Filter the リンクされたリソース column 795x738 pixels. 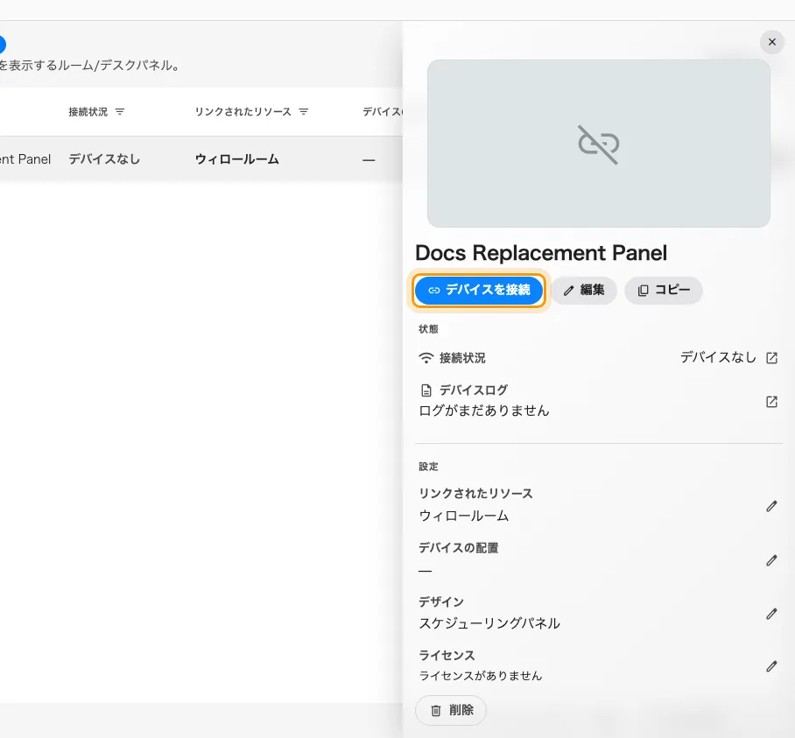coord(303,111)
